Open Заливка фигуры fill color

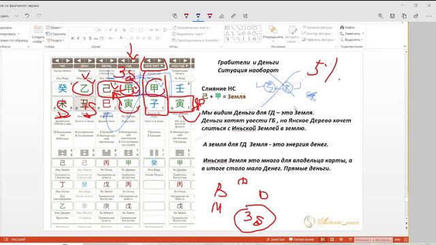coord(317,27)
